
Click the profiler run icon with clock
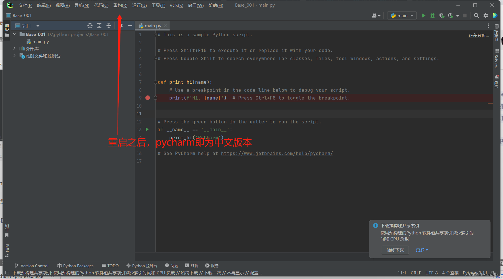pos(451,16)
